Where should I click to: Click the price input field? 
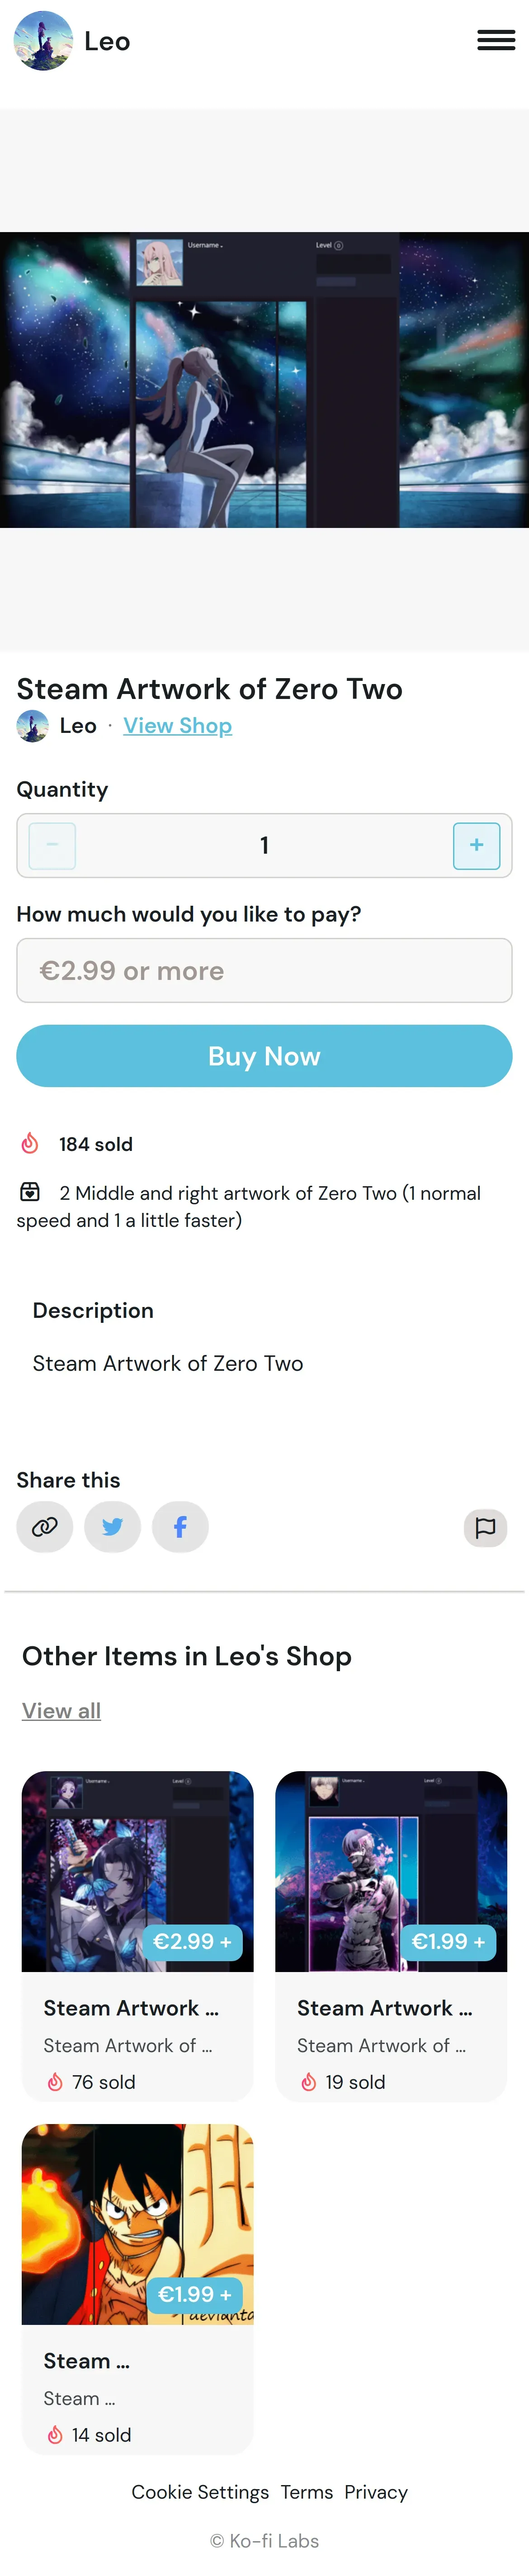click(x=264, y=970)
